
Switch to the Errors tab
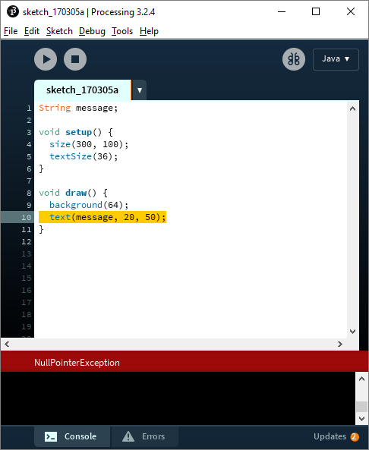pyautogui.click(x=144, y=436)
